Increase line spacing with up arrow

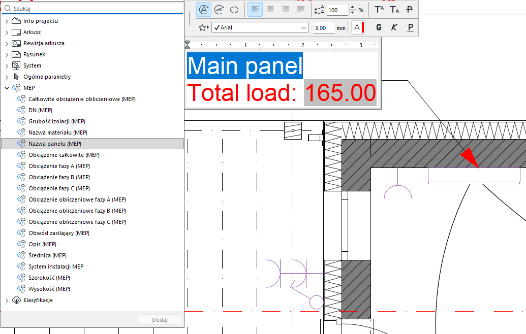pyautogui.click(x=352, y=7)
